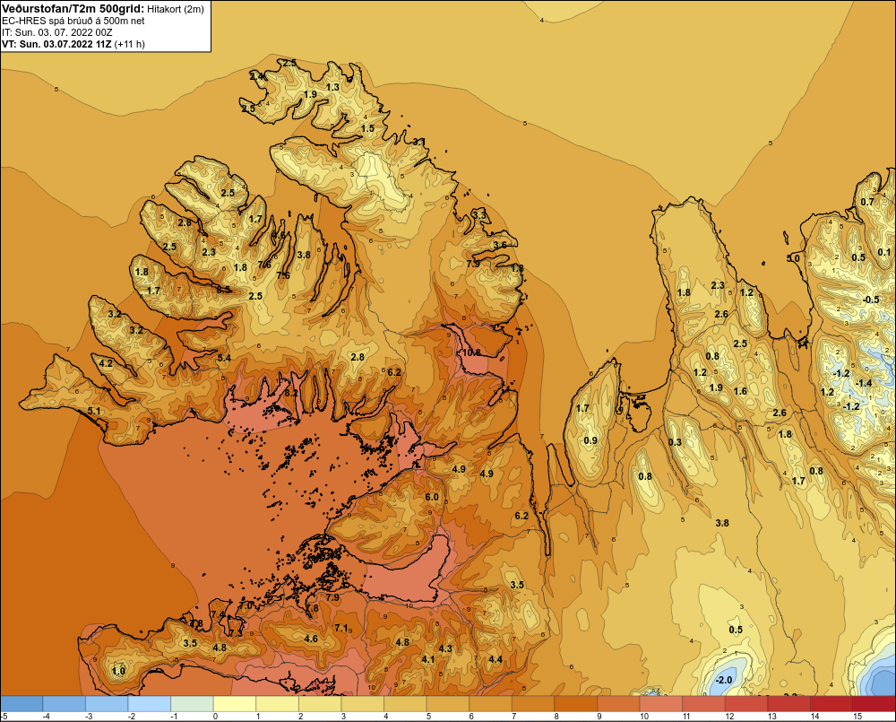Click the 5.1 temperature label

[x=94, y=411]
